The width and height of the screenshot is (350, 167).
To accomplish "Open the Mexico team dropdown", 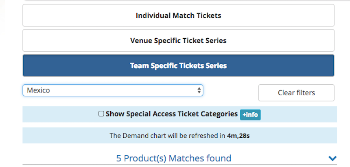I will click(113, 90).
